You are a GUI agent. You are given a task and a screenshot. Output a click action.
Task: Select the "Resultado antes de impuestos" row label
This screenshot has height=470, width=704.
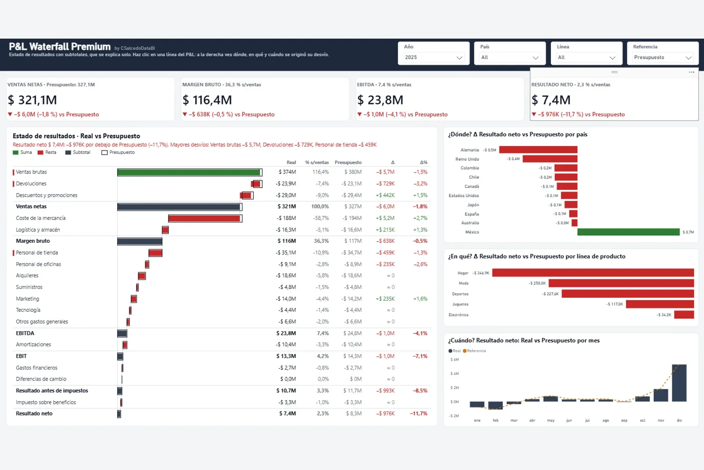pos(52,390)
